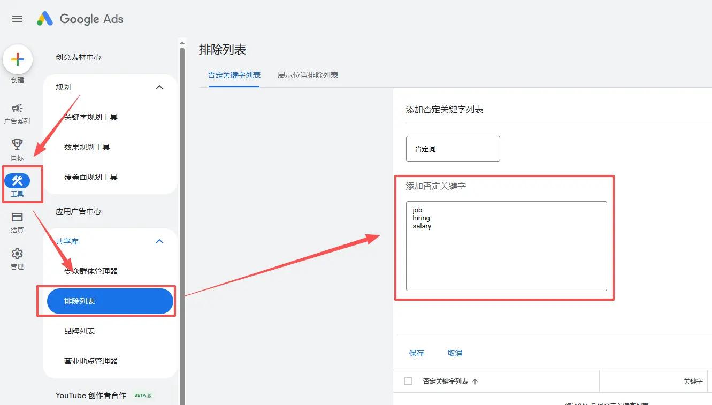Click the 创建 plus button
Screen dimensions: 712x405
coord(18,59)
